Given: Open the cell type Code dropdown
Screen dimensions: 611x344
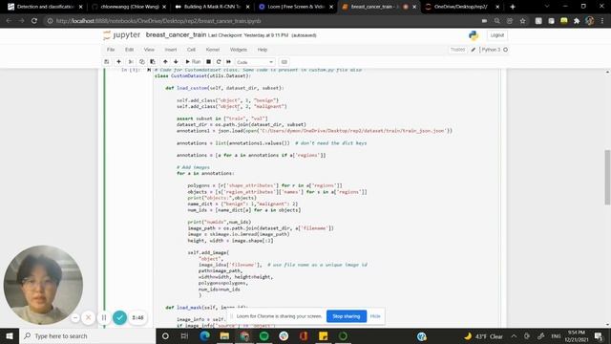Looking at the screenshot, I should [255, 62].
